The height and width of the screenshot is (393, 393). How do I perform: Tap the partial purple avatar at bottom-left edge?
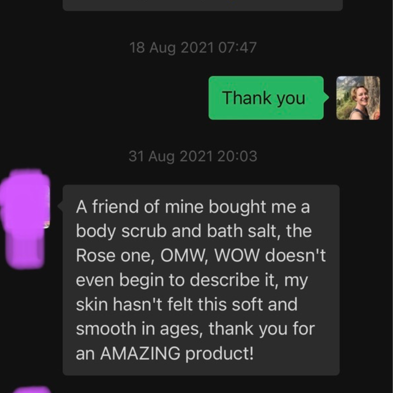click(32, 390)
